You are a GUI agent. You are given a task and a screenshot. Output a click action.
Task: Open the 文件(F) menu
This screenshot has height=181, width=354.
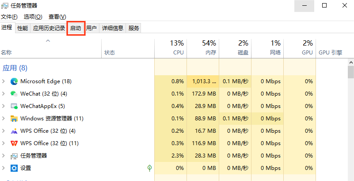point(9,17)
